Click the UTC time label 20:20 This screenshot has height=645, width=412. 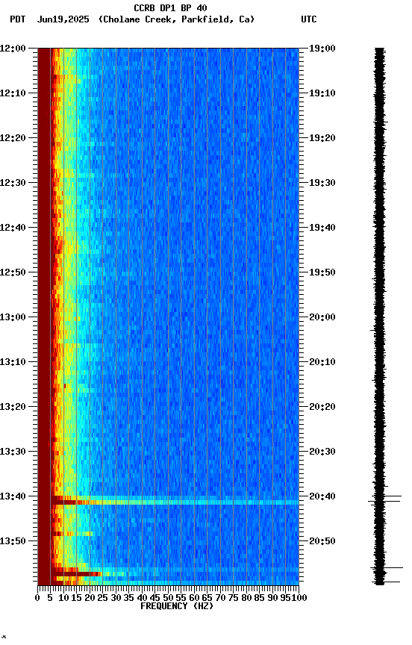322,407
